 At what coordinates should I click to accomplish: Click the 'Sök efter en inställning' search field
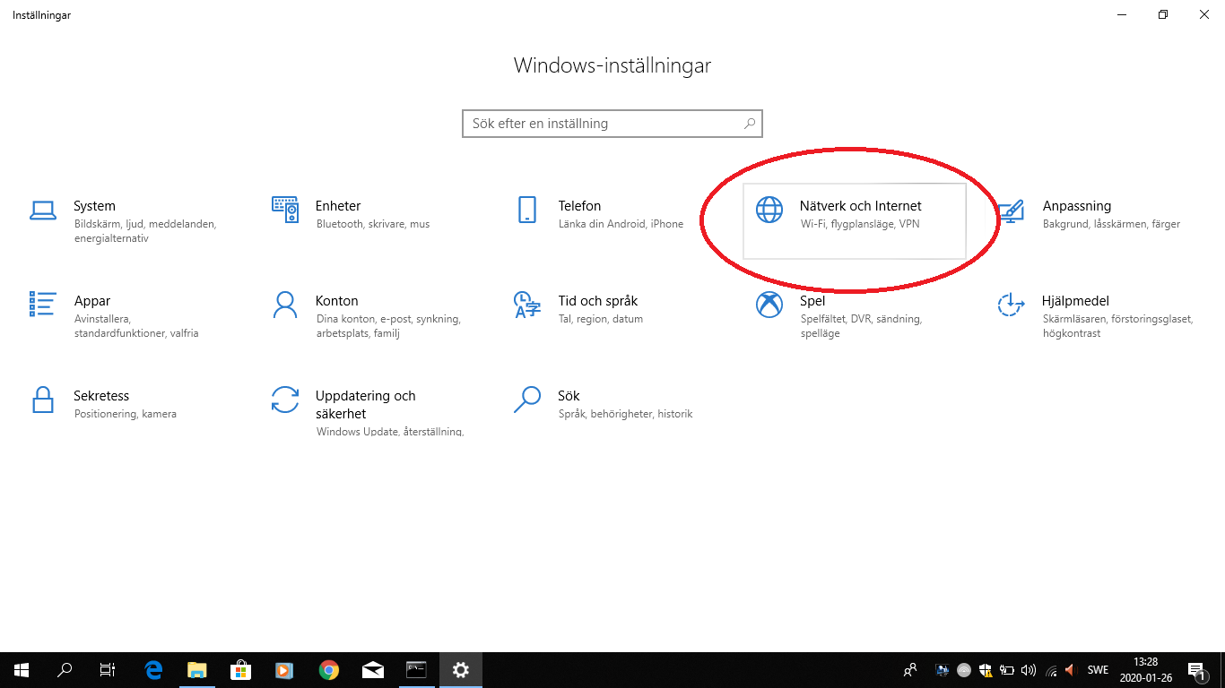(603, 124)
